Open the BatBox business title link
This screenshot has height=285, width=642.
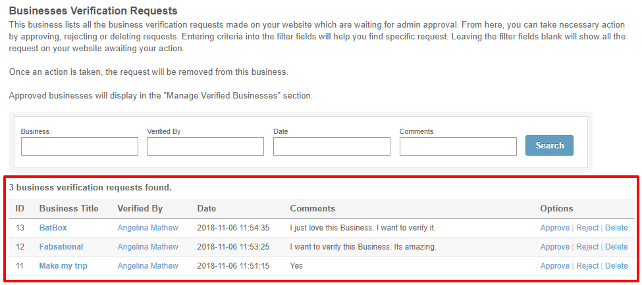tap(53, 228)
